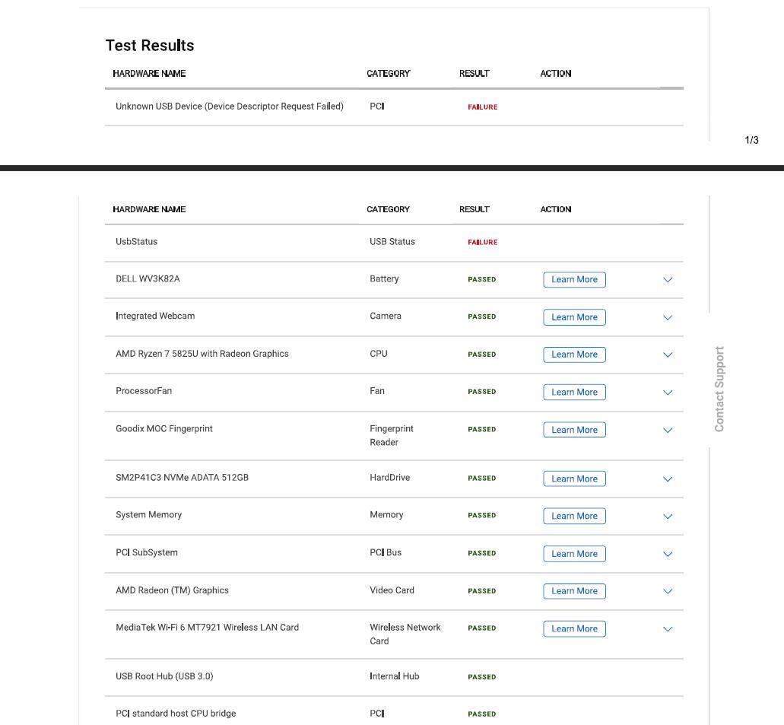Open Learn More for the CPU
The width and height of the screenshot is (784, 725).
click(x=574, y=355)
